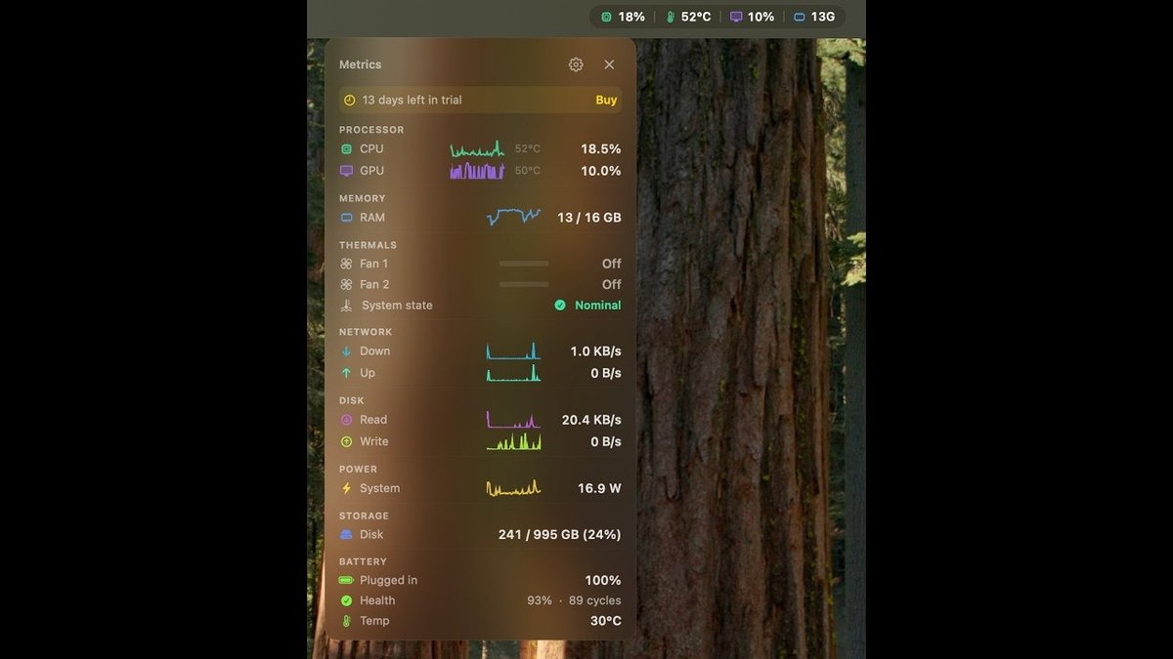Click the network Down arrow icon
This screenshot has height=659, width=1173.
[346, 351]
